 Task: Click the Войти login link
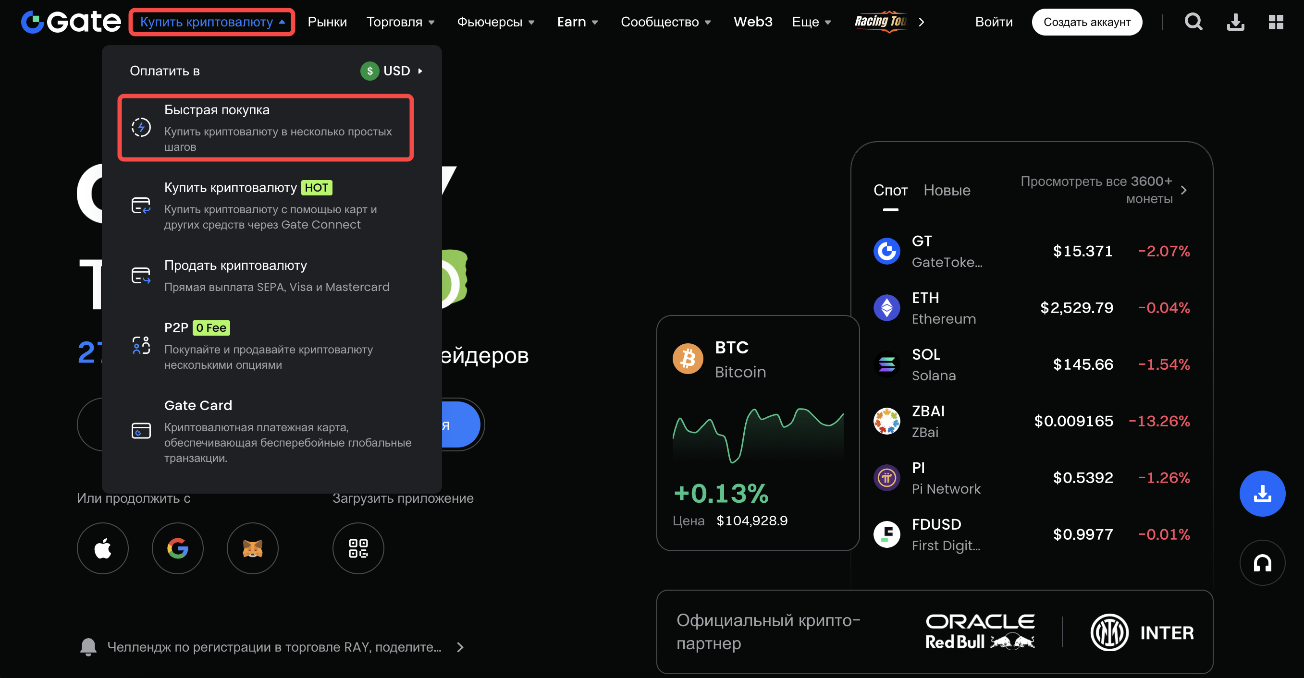pyautogui.click(x=994, y=22)
